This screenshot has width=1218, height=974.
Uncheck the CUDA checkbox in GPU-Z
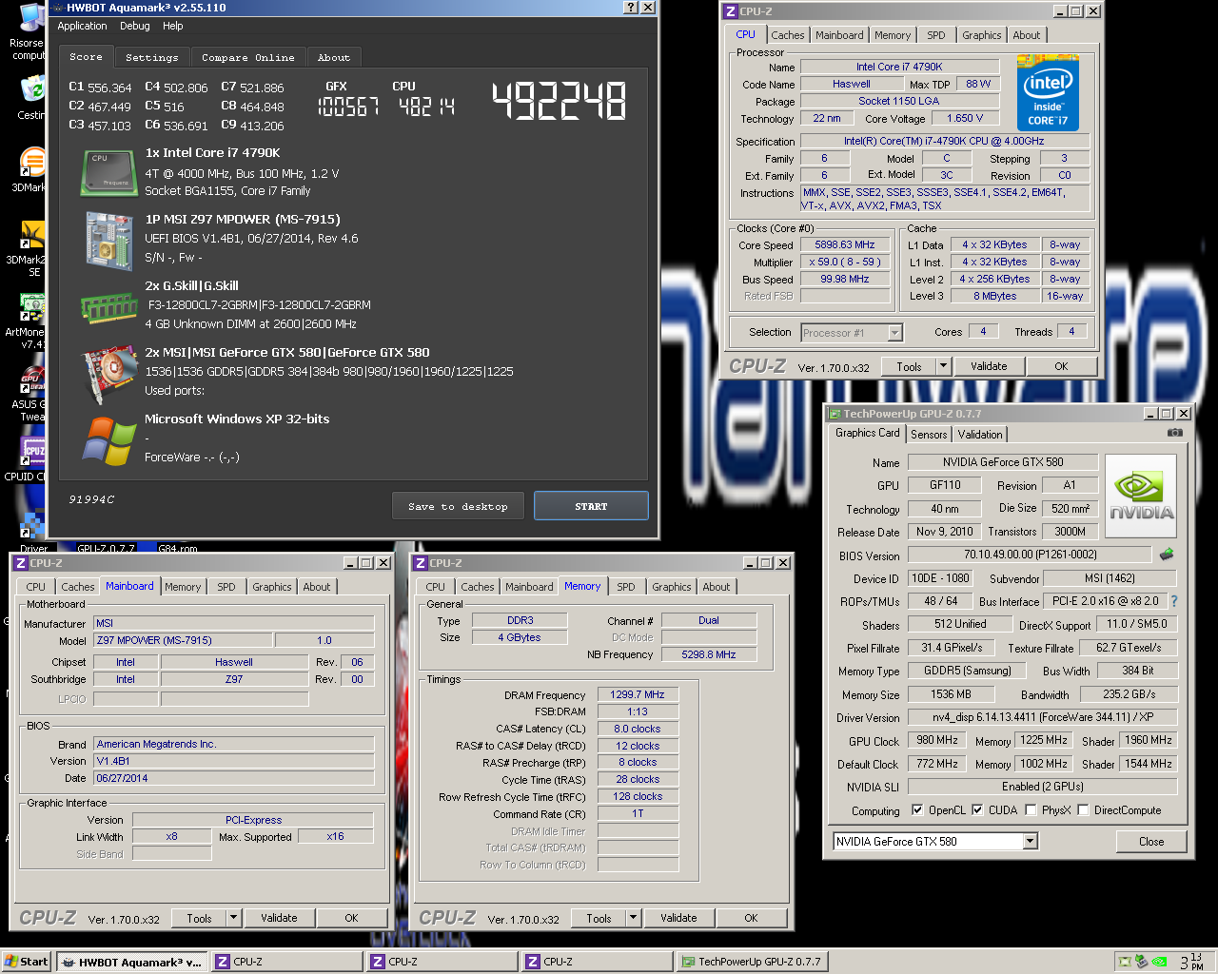click(976, 810)
